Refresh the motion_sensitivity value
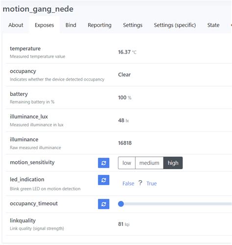232x245 pixels. tap(104, 163)
